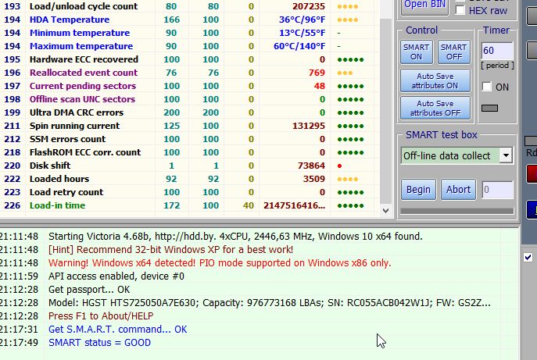Click the Minimum temperature row

(x=188, y=33)
